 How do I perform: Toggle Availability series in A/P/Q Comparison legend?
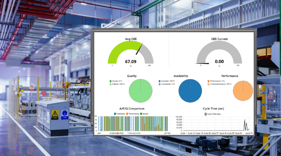[x=120, y=114]
